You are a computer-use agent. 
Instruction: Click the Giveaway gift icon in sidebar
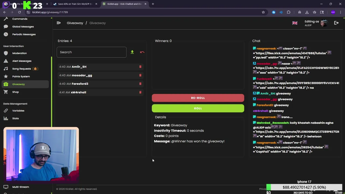point(6,84)
